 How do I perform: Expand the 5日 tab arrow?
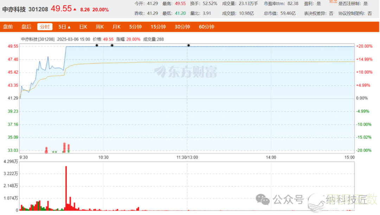point(69,27)
